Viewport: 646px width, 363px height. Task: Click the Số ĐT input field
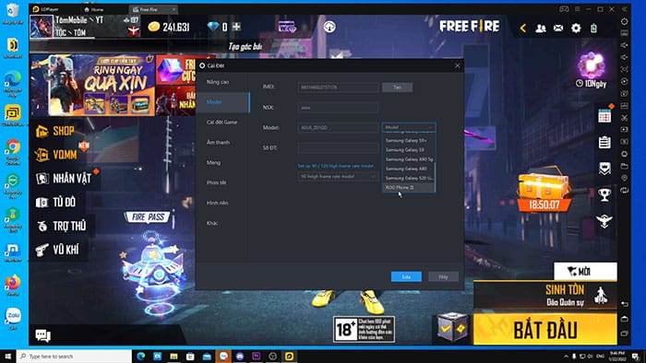339,147
